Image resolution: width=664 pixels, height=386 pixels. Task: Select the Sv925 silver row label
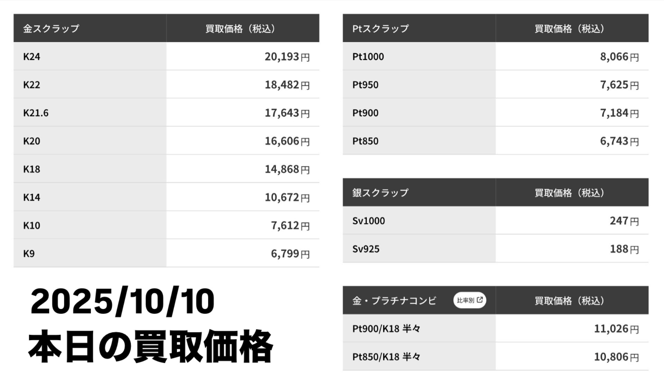pos(366,249)
